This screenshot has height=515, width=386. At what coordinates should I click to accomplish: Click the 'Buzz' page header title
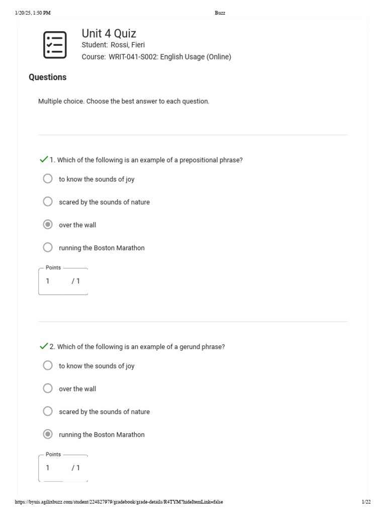220,13
